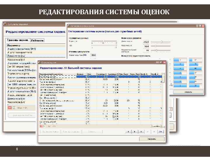Click the Оцениваемый параметр column header
The width and height of the screenshot is (210, 157).
pyautogui.click(x=58, y=74)
